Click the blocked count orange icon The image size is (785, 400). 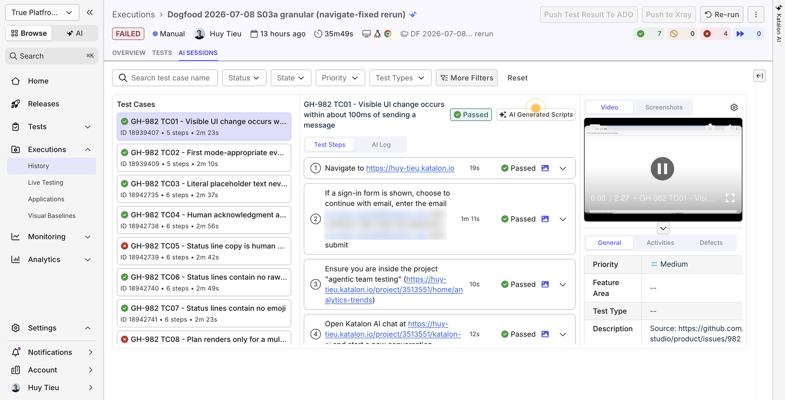(674, 34)
